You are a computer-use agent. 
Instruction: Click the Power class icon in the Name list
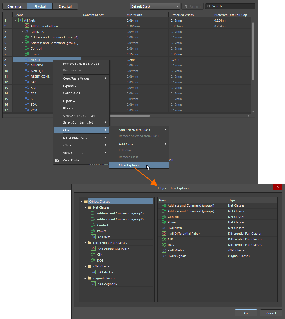164,222
